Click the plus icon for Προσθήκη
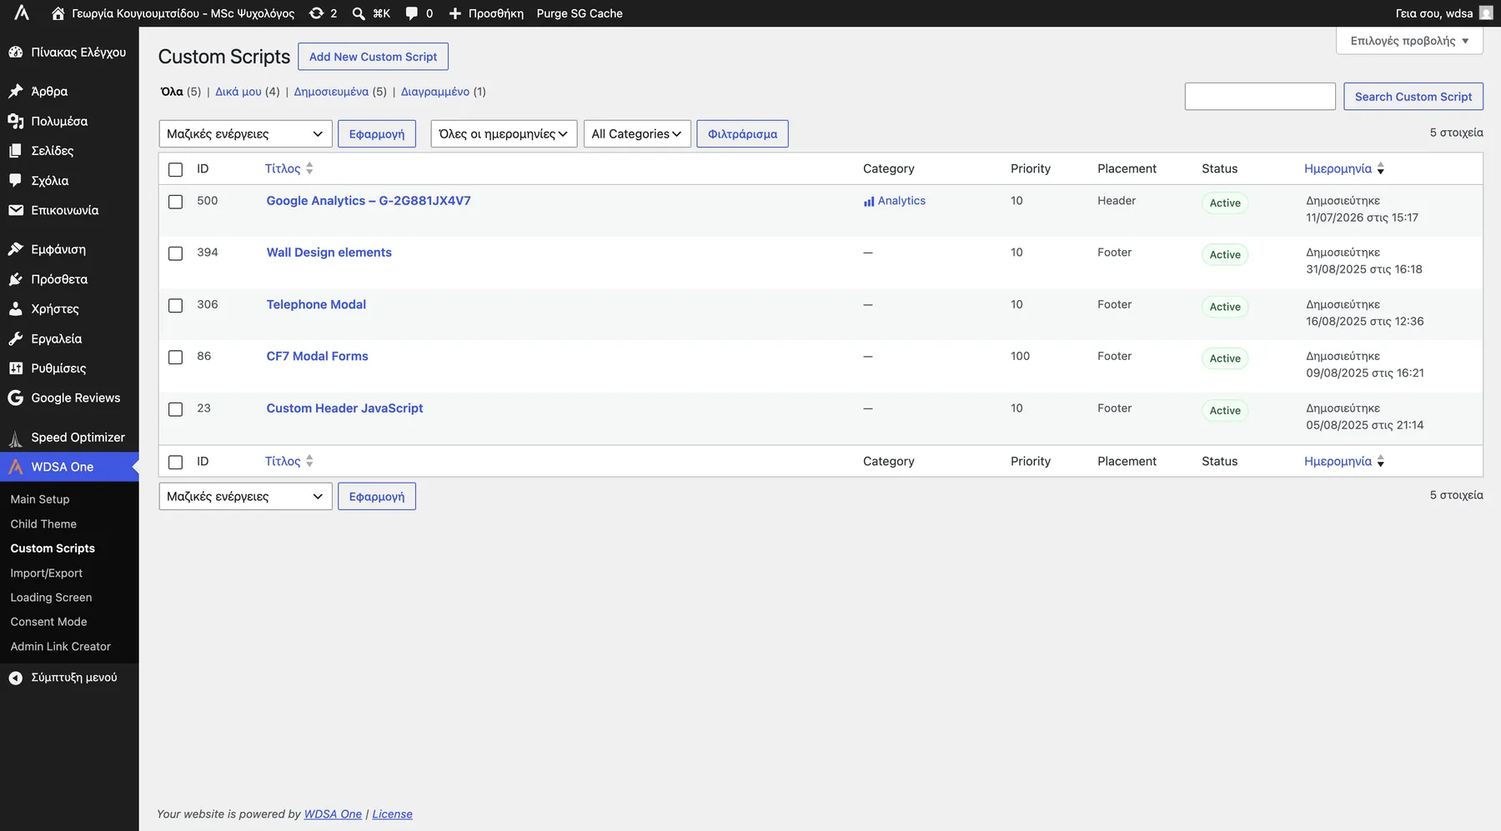This screenshot has height=831, width=1501. point(455,13)
